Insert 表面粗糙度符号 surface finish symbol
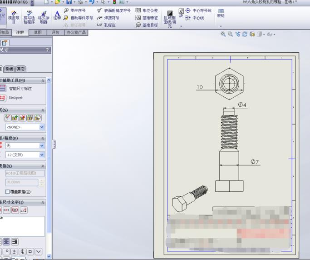 (x=114, y=10)
